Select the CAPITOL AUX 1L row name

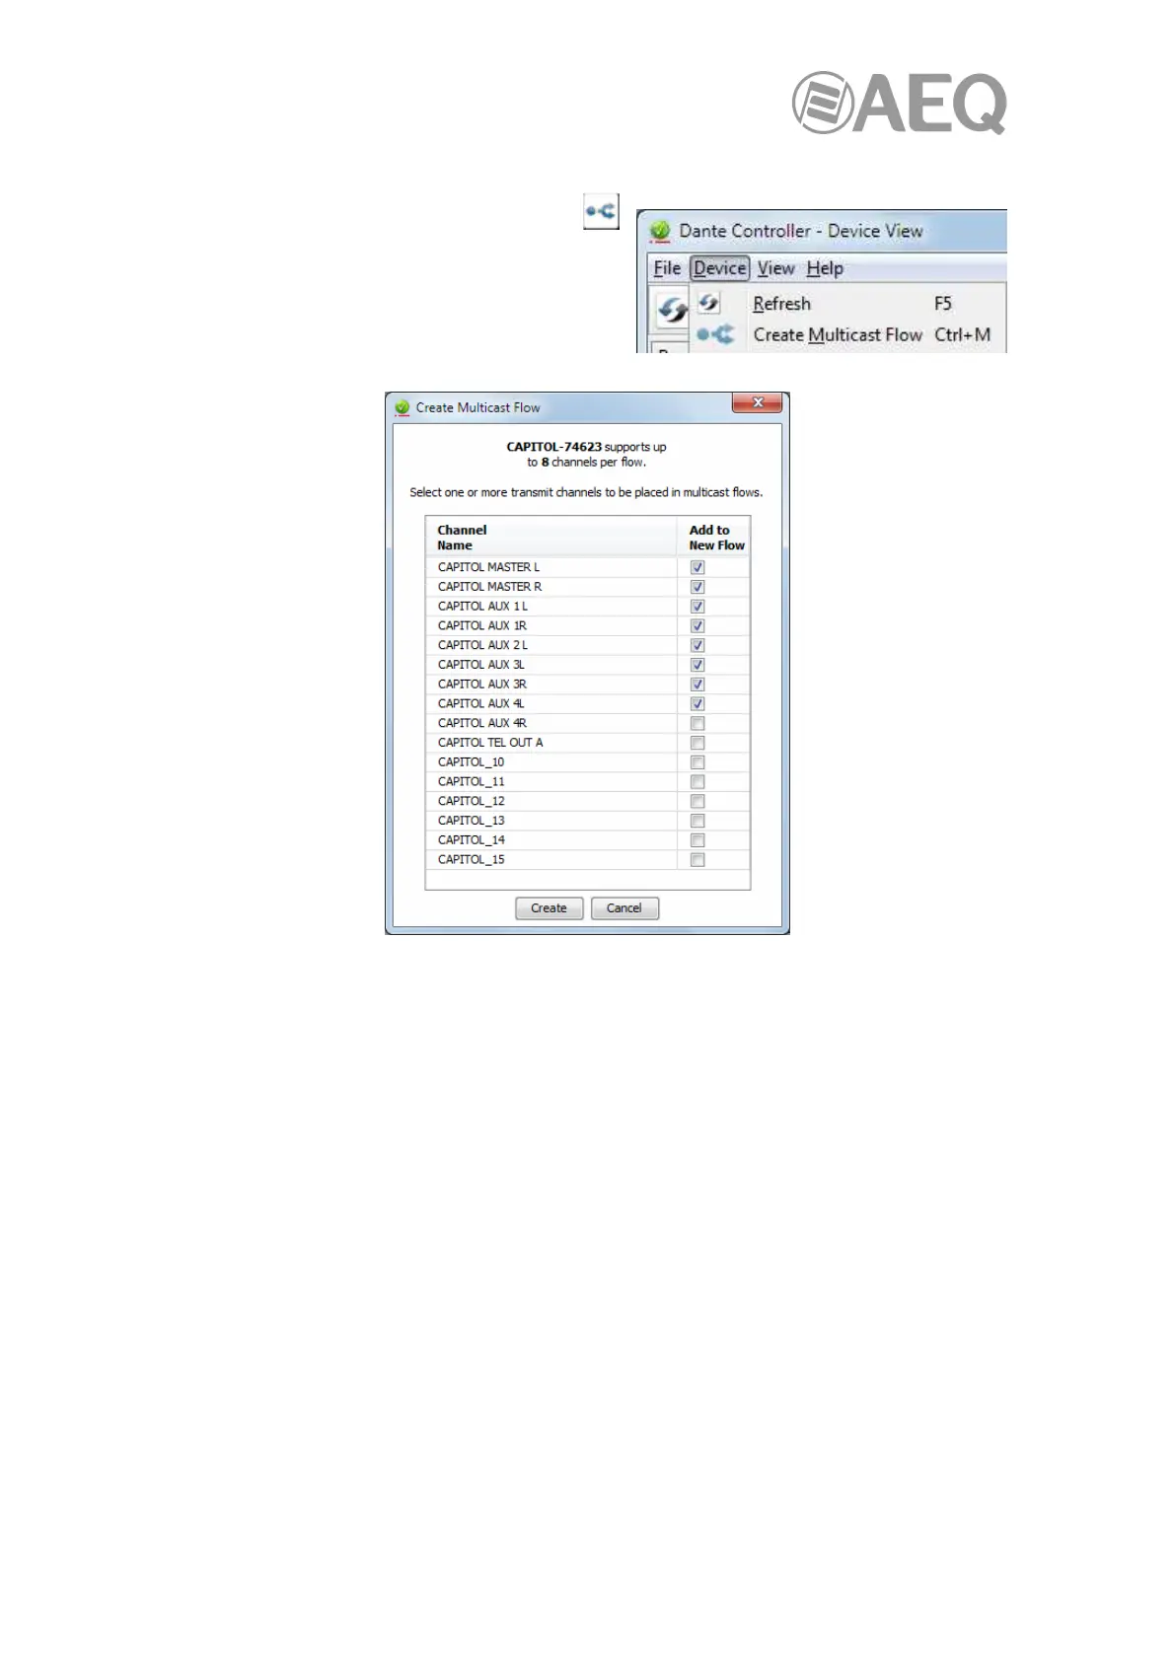pos(482,607)
